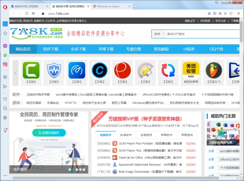Switch to 电脑软件 list tab
This screenshot has width=244, height=181.
coord(105,135)
